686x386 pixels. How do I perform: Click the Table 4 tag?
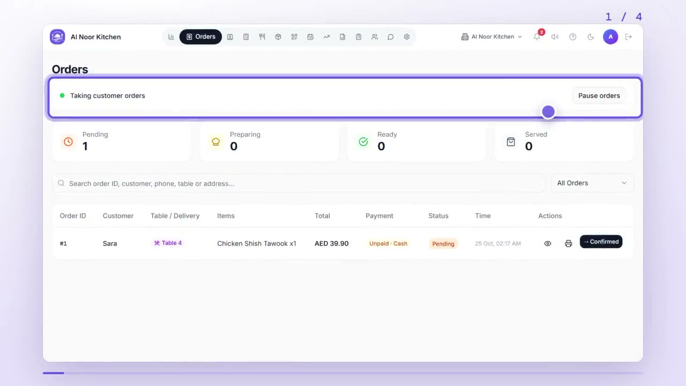[168, 243]
